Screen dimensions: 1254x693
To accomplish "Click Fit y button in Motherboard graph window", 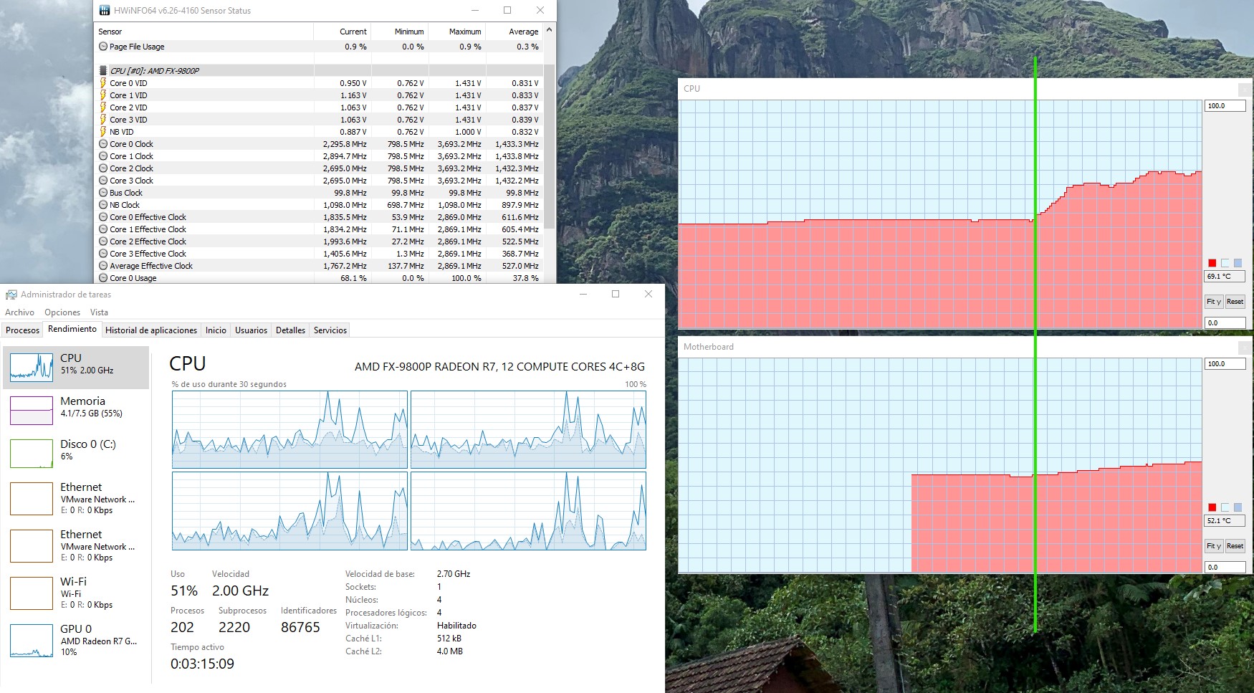I will (1214, 546).
